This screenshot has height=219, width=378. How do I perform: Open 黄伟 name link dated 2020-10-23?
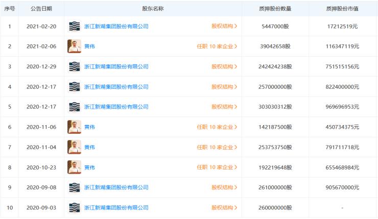[x=89, y=167]
